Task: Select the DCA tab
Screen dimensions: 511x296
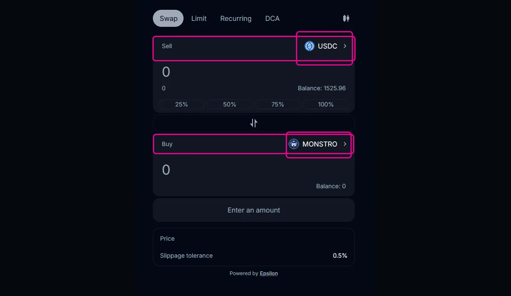Action: coord(273,18)
